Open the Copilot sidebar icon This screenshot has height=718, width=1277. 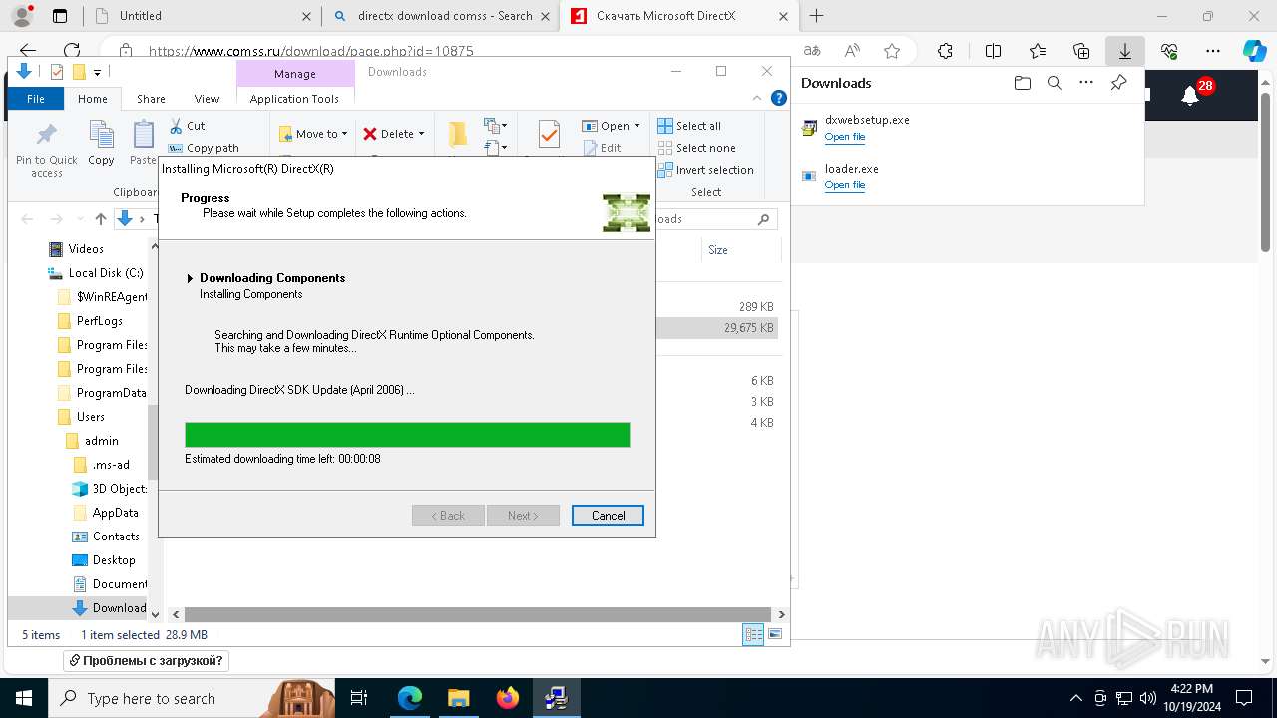1254,51
